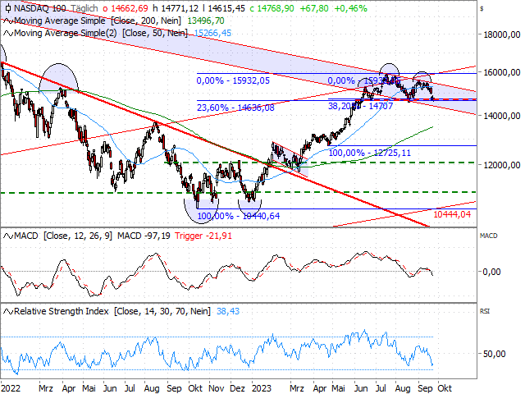This screenshot has height=394, width=525.
Task: Click the Mrz label after 2023 on time axis
Action: click(296, 388)
